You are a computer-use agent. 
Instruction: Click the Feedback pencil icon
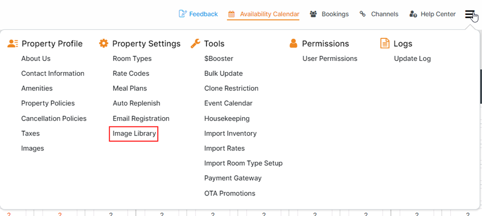click(183, 14)
